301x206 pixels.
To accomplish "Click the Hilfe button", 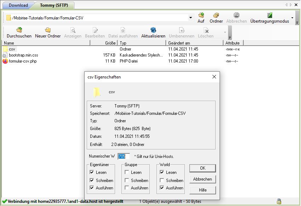I will 202,190.
